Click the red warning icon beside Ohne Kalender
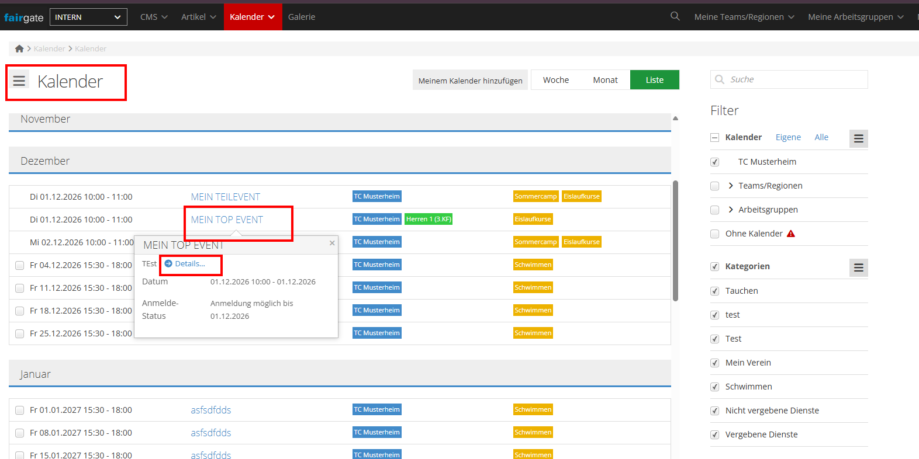 coord(791,234)
